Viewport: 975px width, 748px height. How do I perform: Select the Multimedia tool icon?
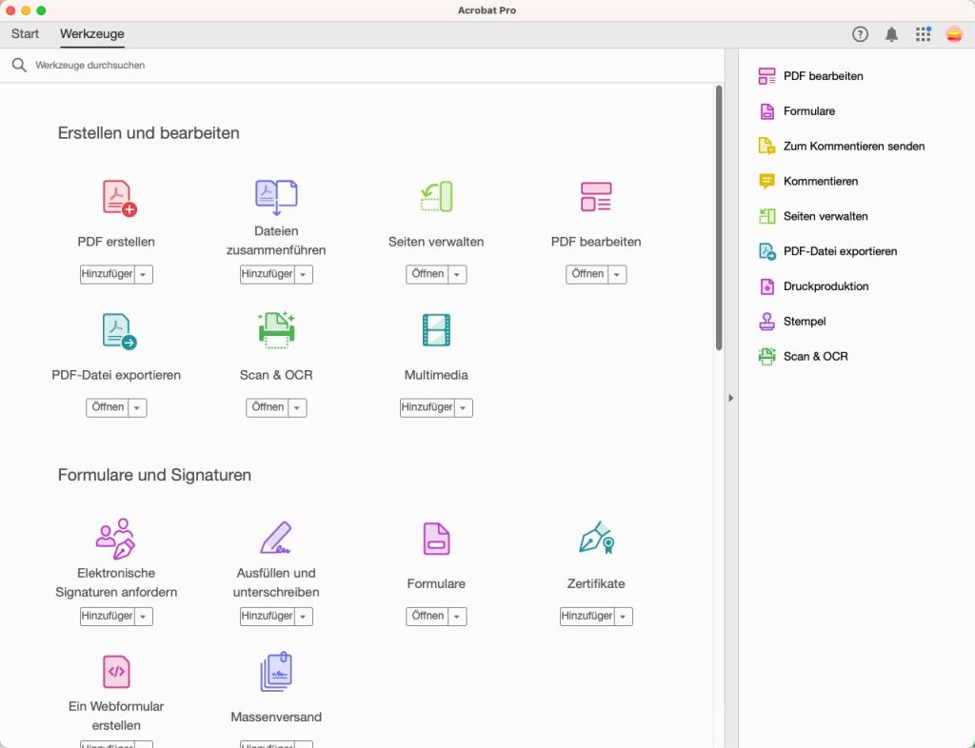point(435,328)
